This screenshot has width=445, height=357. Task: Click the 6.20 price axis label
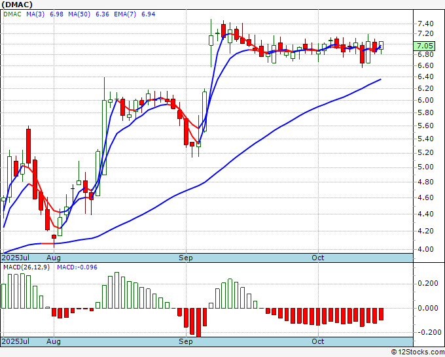point(425,88)
